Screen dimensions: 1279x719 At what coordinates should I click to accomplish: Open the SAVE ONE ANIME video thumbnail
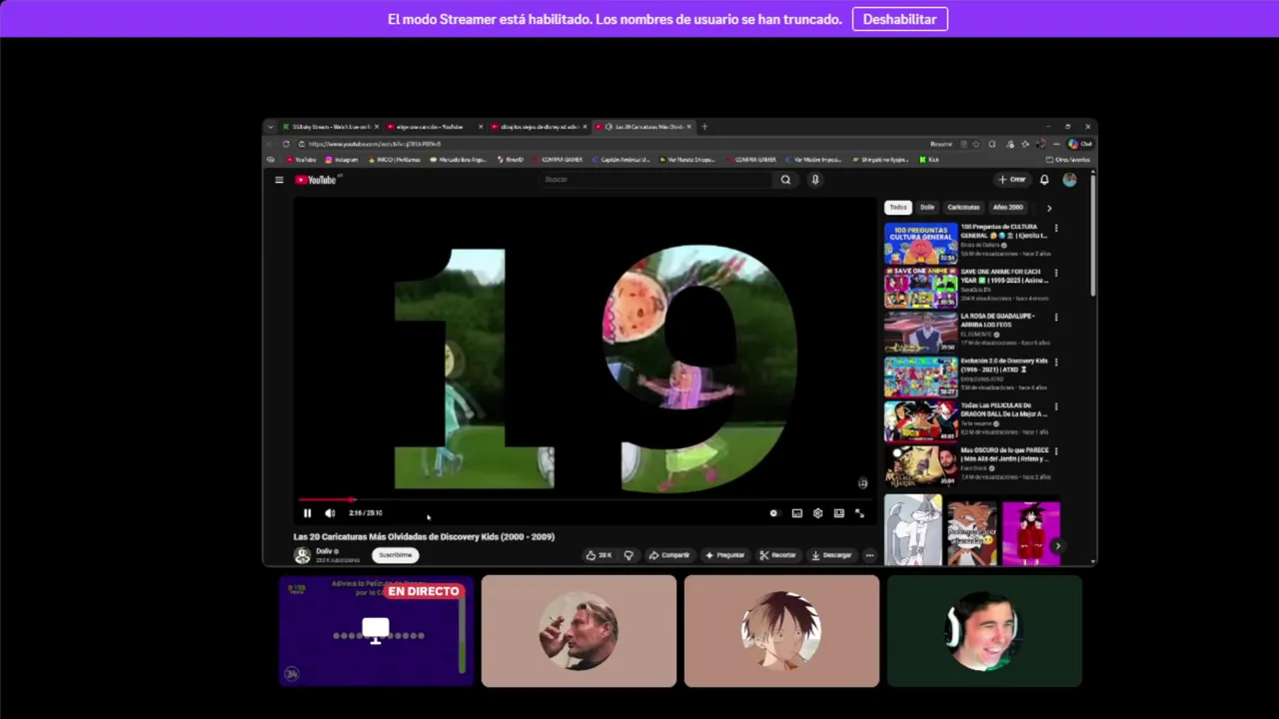click(920, 288)
